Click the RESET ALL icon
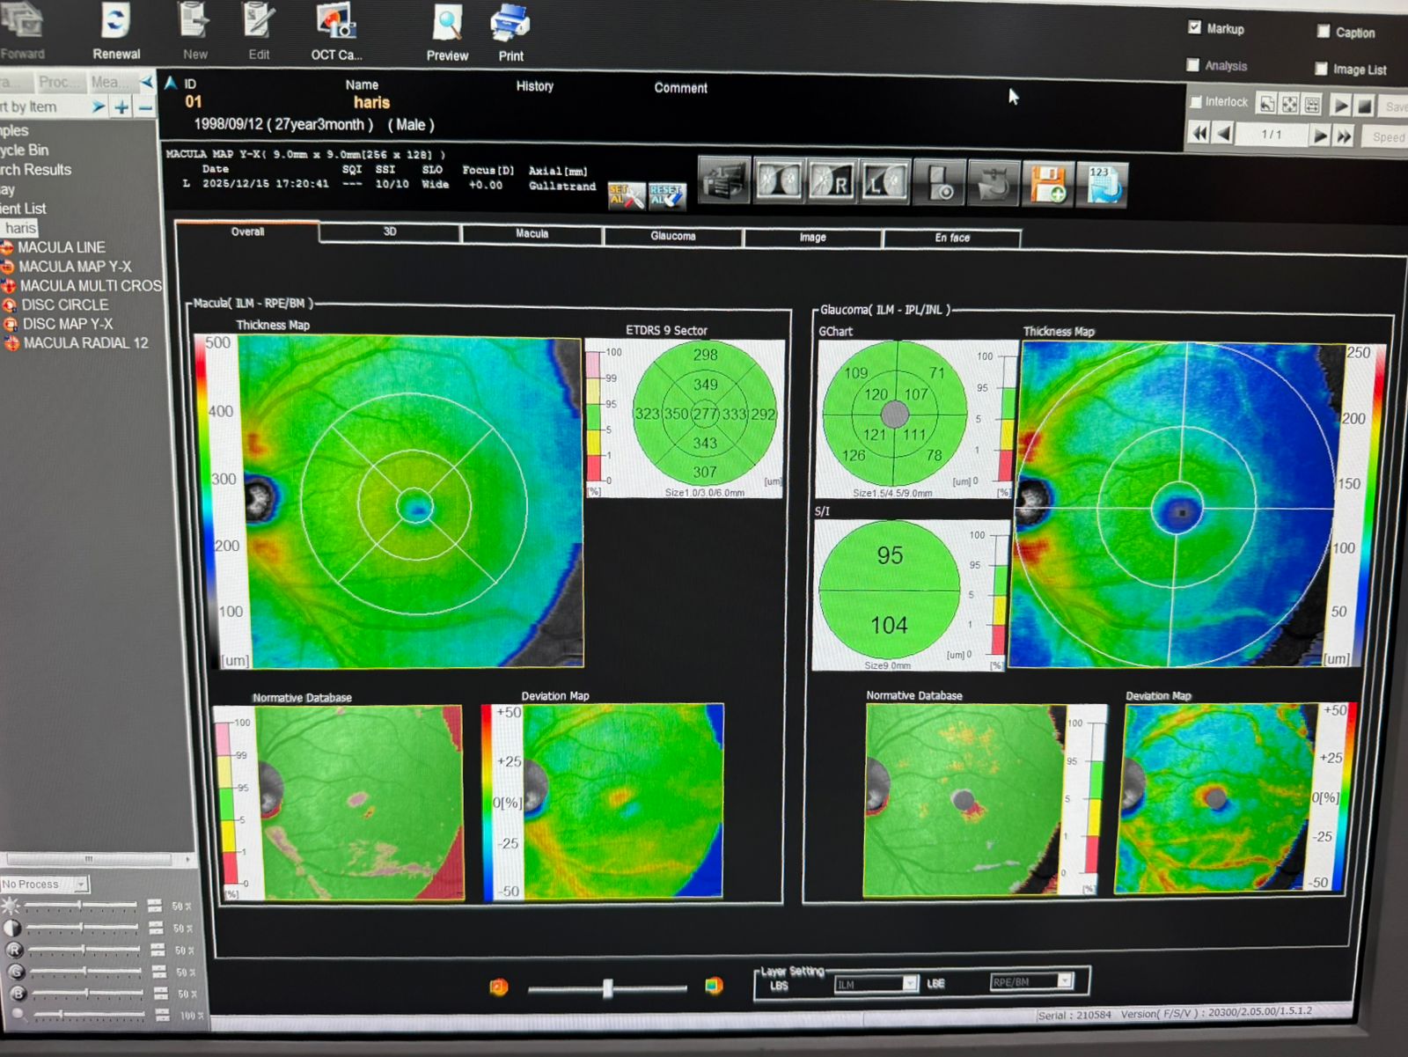Viewport: 1408px width, 1057px height. [666, 195]
